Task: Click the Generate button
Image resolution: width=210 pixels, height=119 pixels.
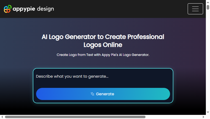Action: click(x=103, y=94)
